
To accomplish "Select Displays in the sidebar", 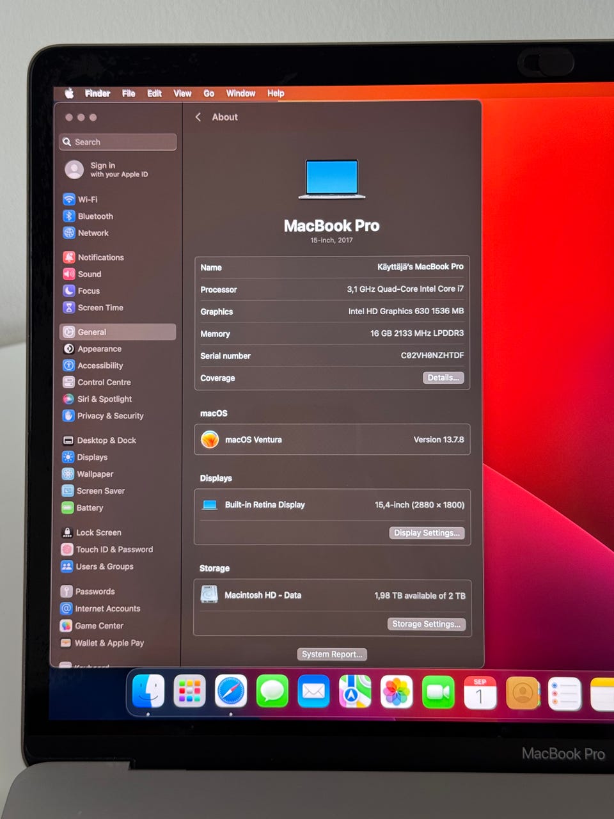I will pos(85,457).
